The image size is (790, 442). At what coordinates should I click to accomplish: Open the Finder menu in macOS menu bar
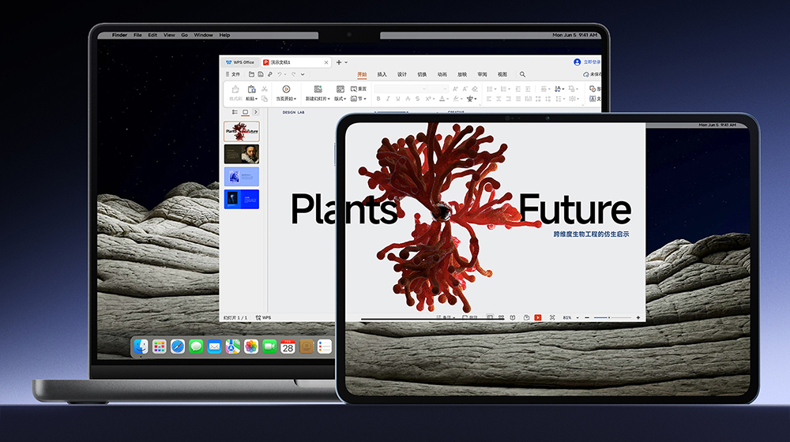pos(119,36)
